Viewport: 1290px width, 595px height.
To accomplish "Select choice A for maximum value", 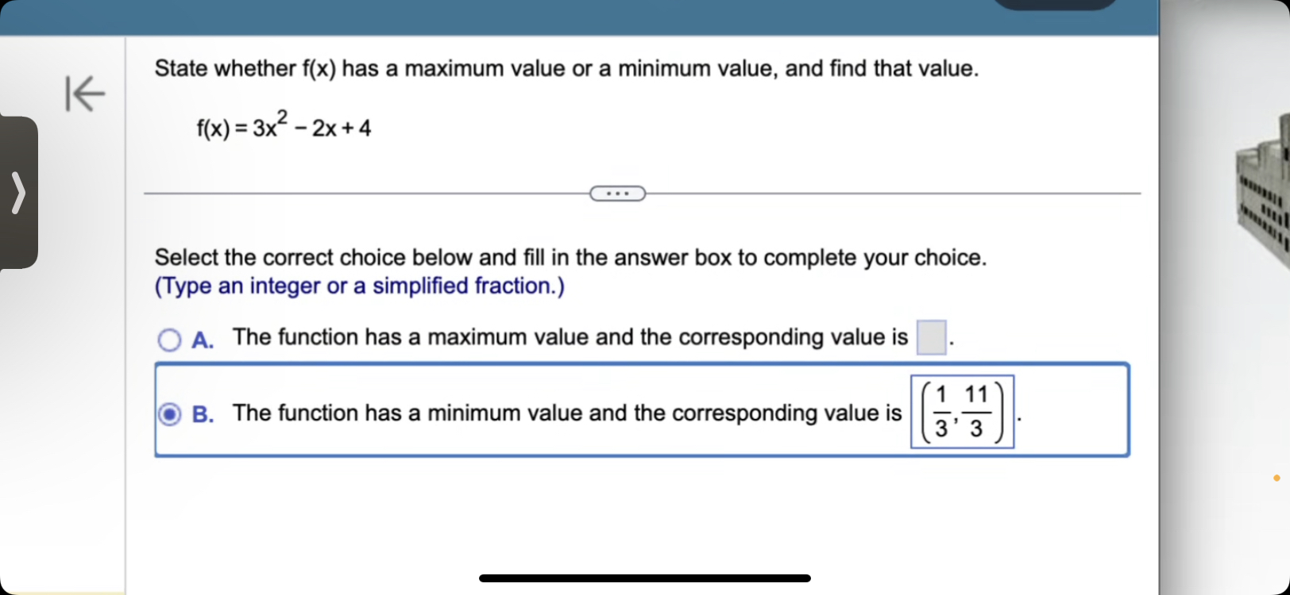I will pos(168,340).
